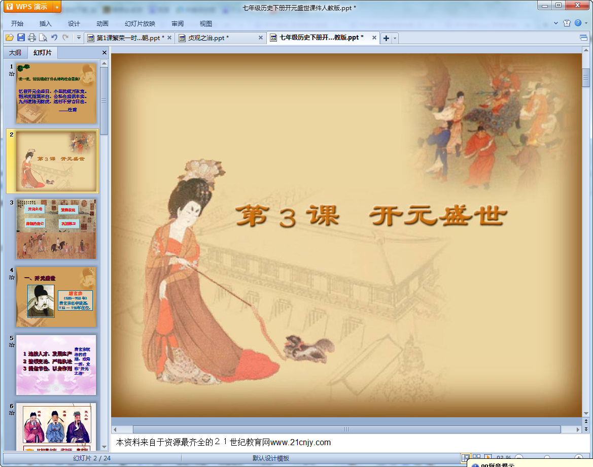Close the 第1课繁荣一时 ppt tab
The image size is (593, 467).
tap(169, 38)
